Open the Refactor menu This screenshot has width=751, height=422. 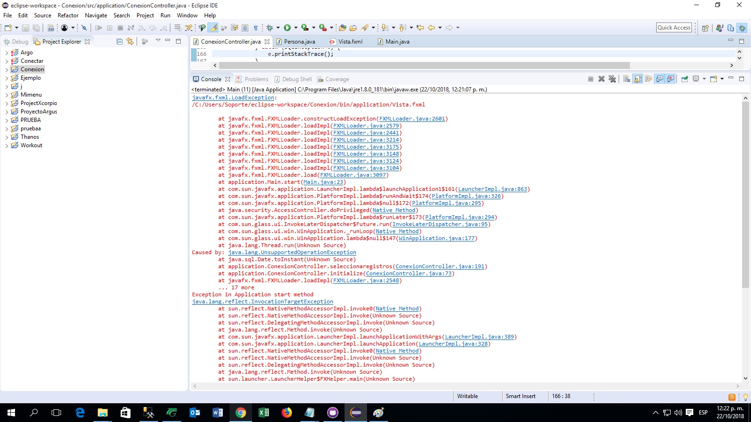pyautogui.click(x=68, y=15)
